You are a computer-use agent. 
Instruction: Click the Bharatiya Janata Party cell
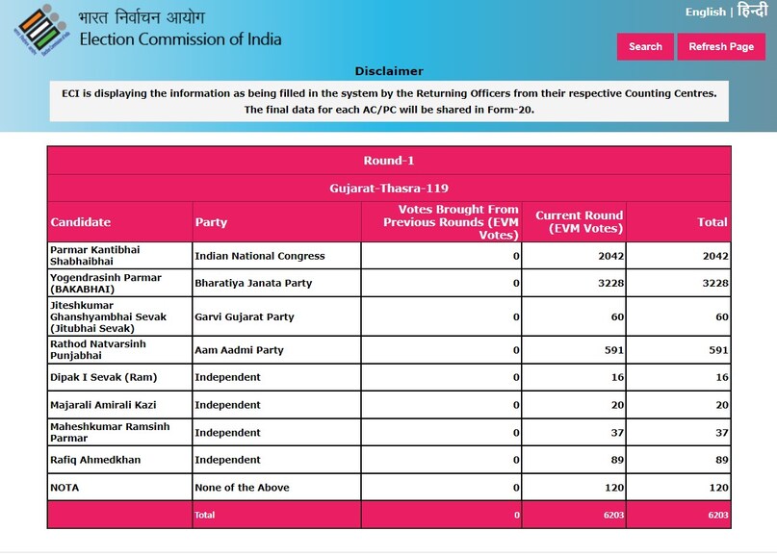pyautogui.click(x=253, y=283)
